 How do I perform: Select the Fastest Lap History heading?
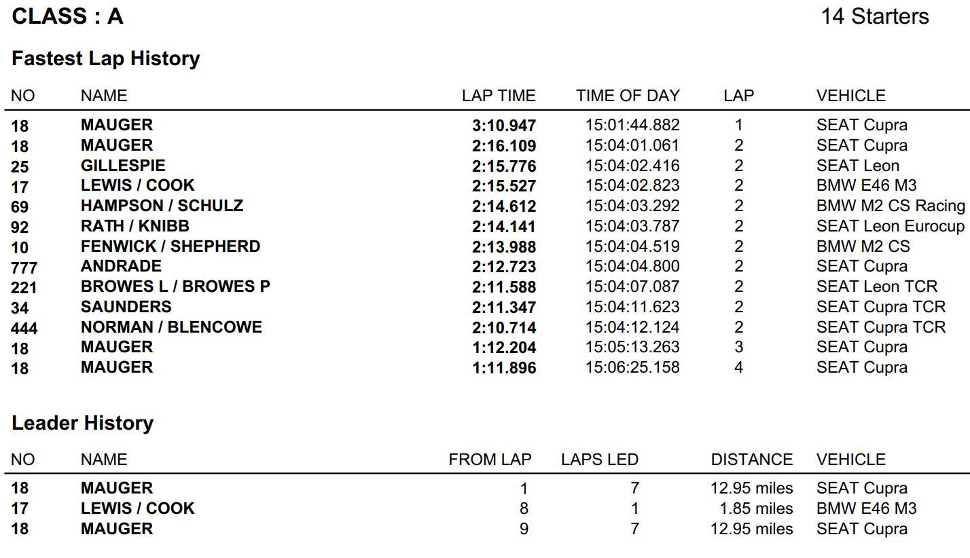(x=106, y=58)
